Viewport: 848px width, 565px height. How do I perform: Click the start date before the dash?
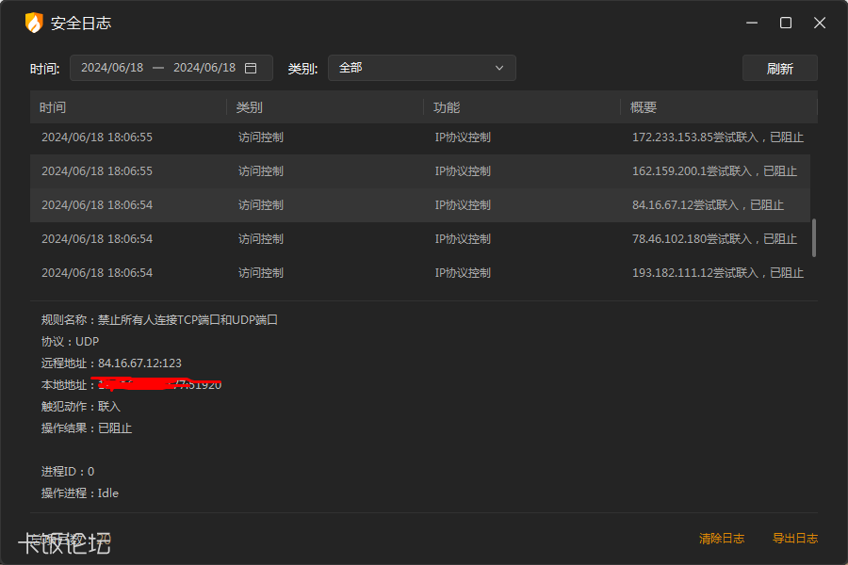tap(112, 68)
